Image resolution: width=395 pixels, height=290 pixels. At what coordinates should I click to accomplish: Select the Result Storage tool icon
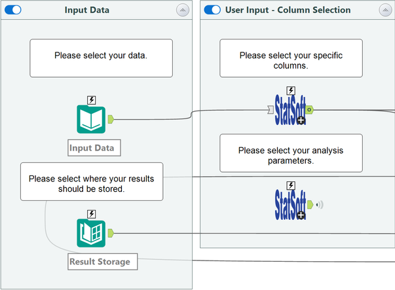[x=91, y=234]
